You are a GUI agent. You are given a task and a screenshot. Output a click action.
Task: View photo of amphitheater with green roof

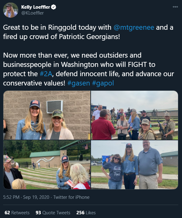(x=47, y=165)
